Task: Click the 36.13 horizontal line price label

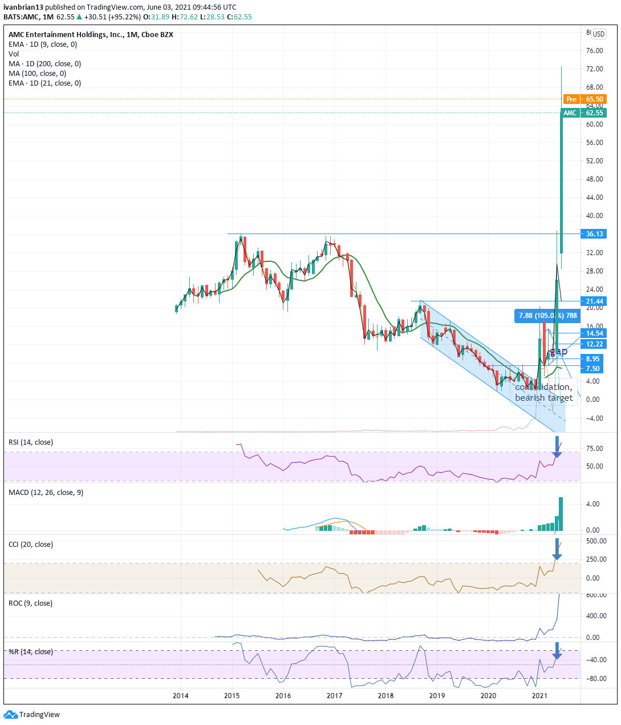Action: coord(593,234)
